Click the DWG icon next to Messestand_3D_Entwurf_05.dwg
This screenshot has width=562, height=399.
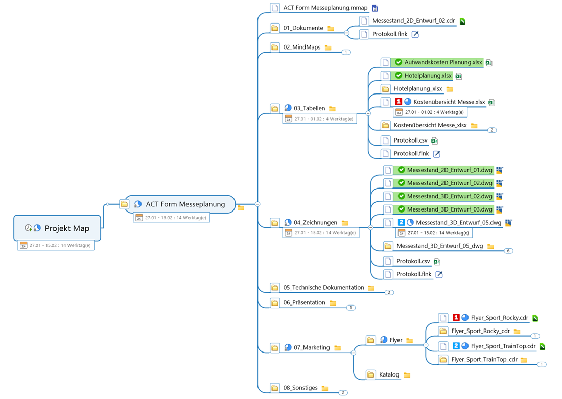tap(508, 223)
